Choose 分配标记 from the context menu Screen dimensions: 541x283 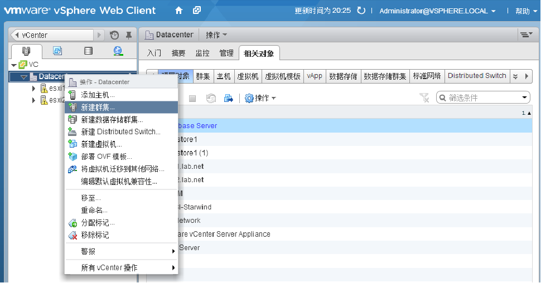point(121,223)
